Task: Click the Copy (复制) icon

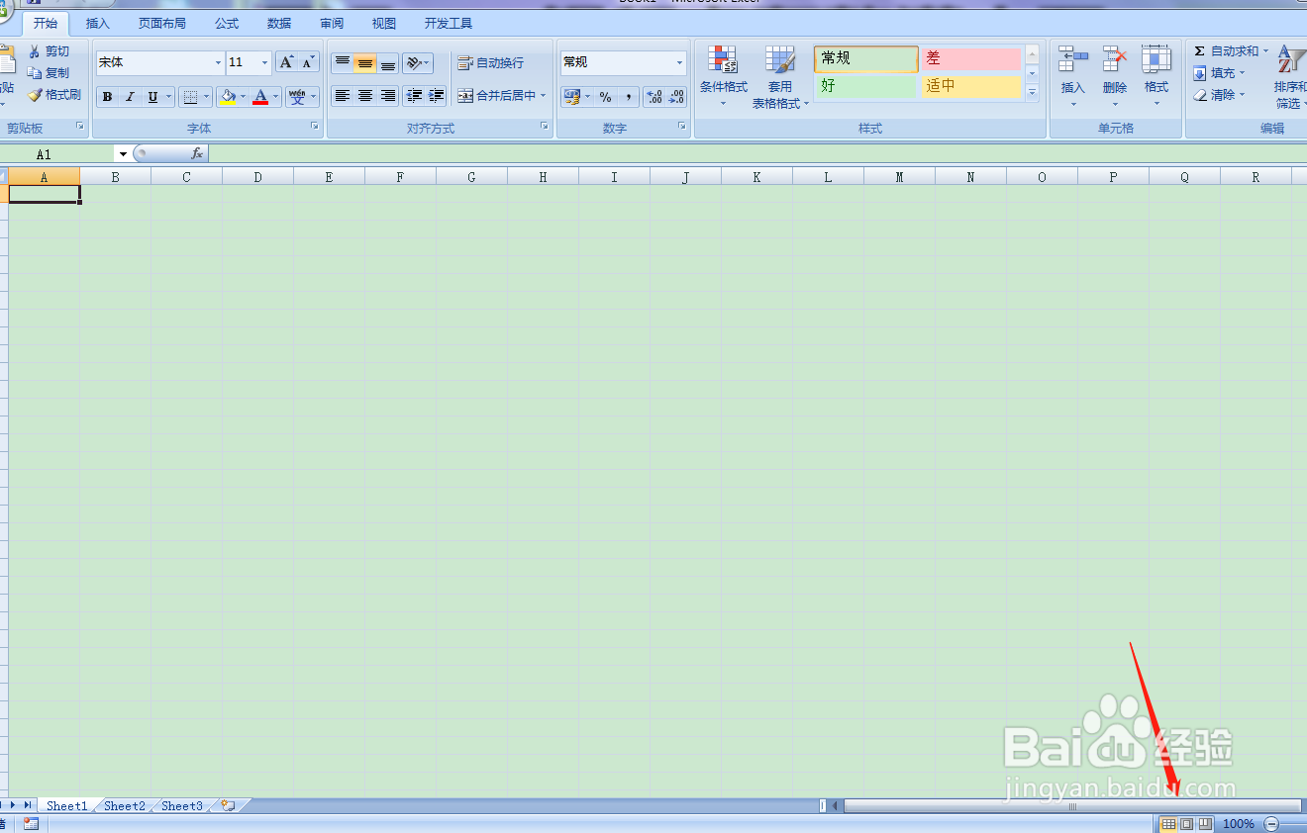Action: point(35,73)
